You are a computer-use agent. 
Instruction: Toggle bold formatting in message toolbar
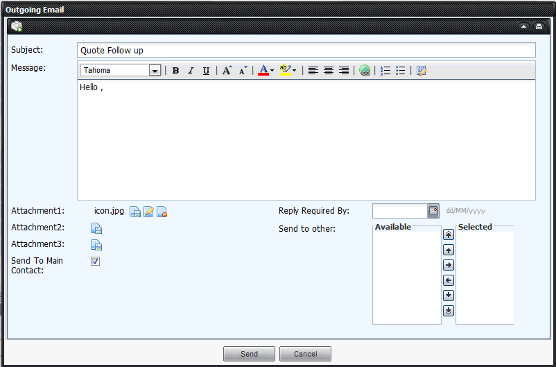pos(175,71)
